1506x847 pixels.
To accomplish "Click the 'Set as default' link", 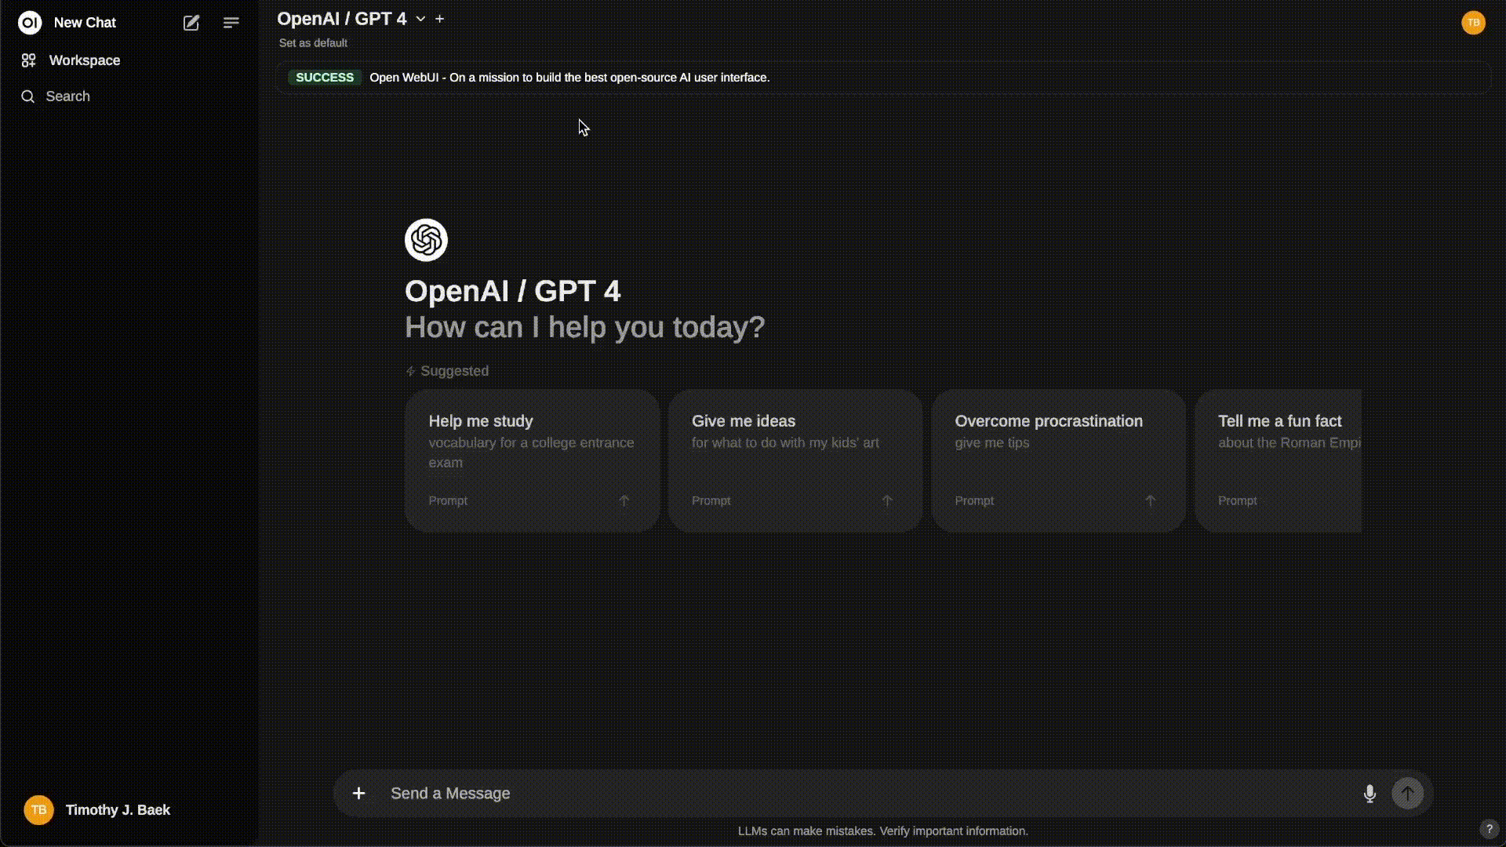I will (312, 42).
